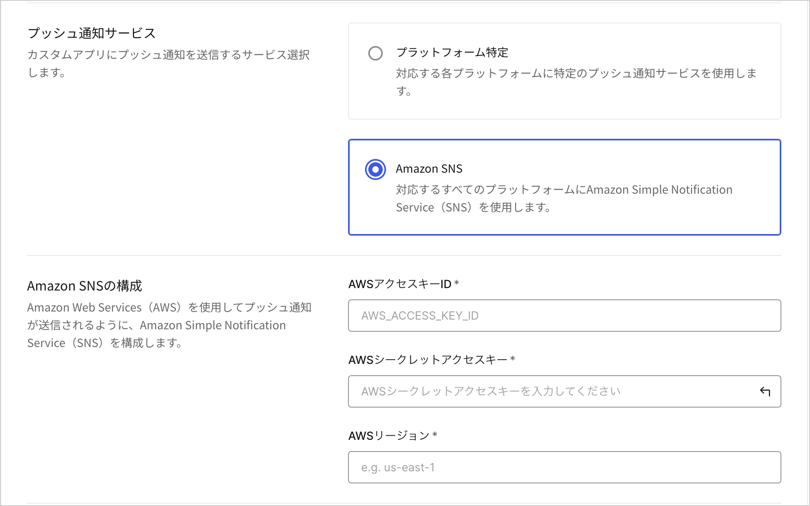The image size is (810, 506).
Task: Click the AWSシークレットアクセスキー field label
Action: [428, 360]
